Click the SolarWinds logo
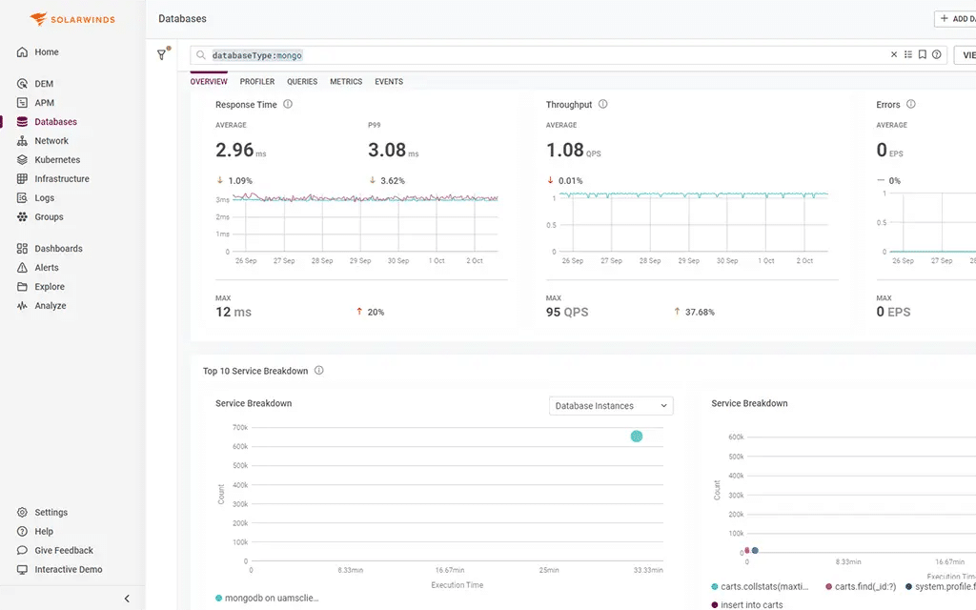Viewport: 976px width, 610px height. pos(72,19)
